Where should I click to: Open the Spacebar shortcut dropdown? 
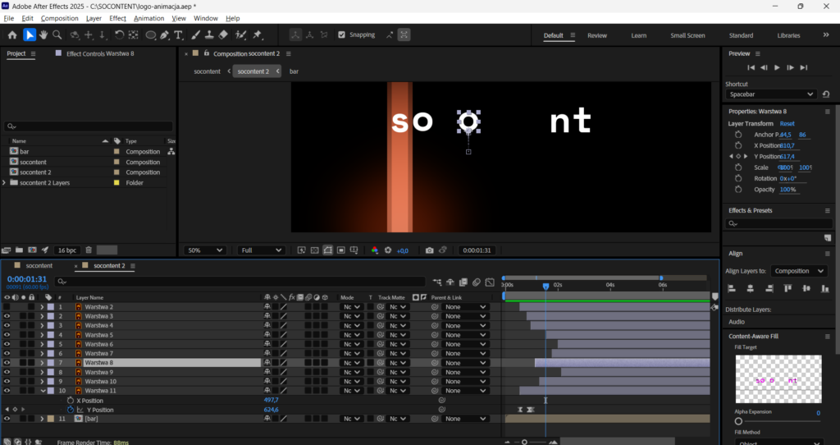pos(771,94)
